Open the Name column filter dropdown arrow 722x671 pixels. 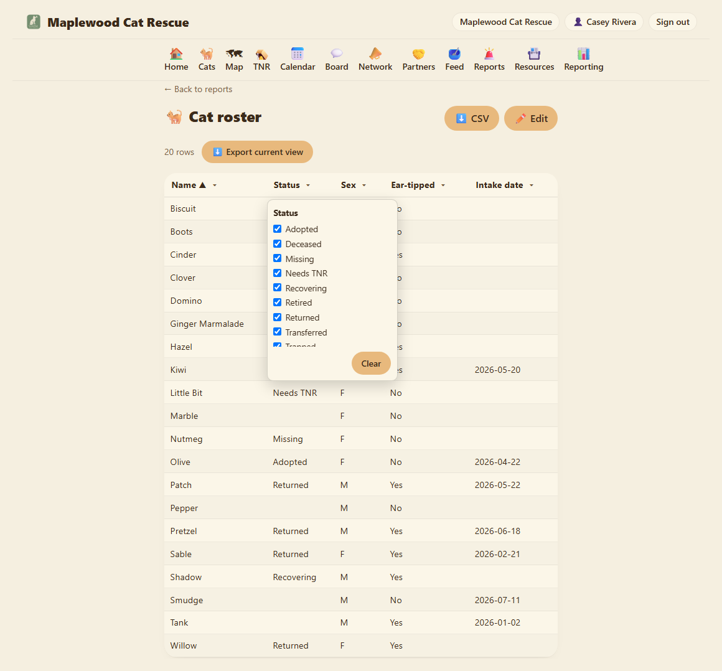pyautogui.click(x=215, y=185)
